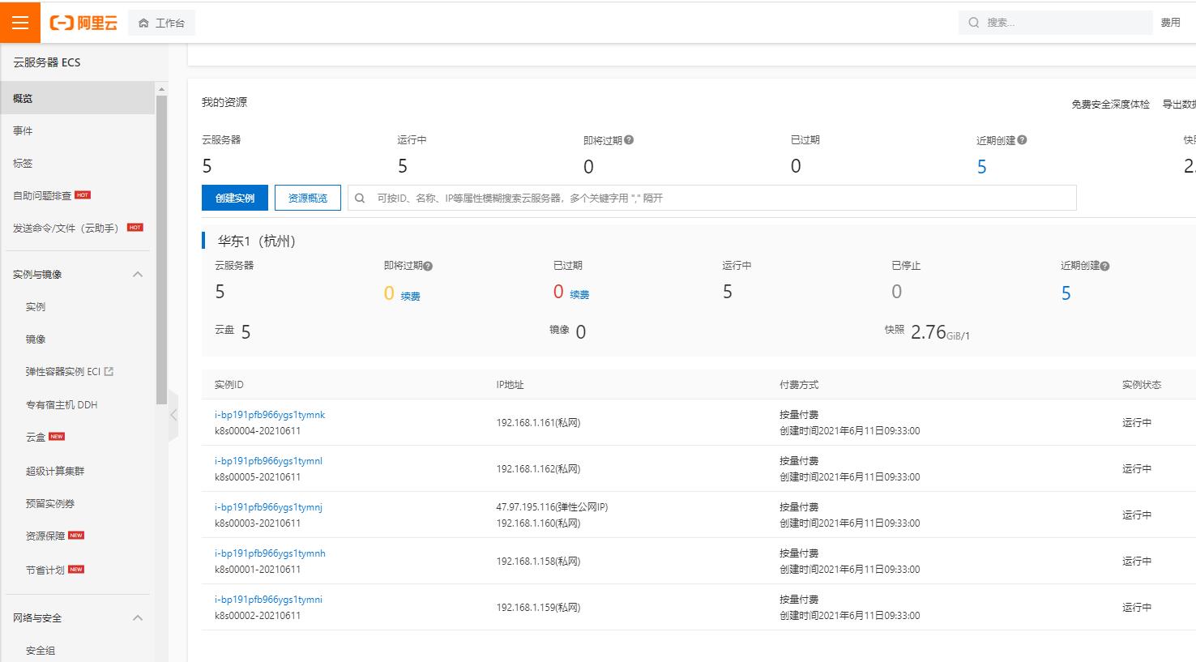
Task: Open the 费用 menu
Action: pyautogui.click(x=1171, y=23)
